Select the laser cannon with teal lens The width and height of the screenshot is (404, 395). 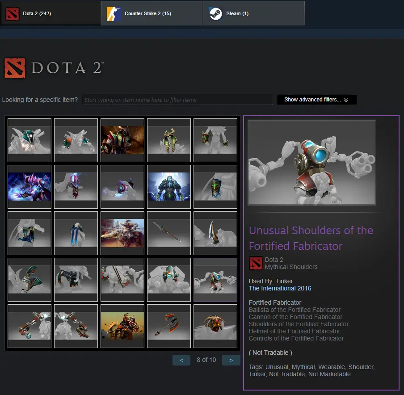click(29, 326)
